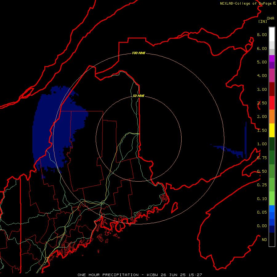The width and height of the screenshot is (277, 277).
Task: Pick the white swatch beside 8.00
Action: 272,34
